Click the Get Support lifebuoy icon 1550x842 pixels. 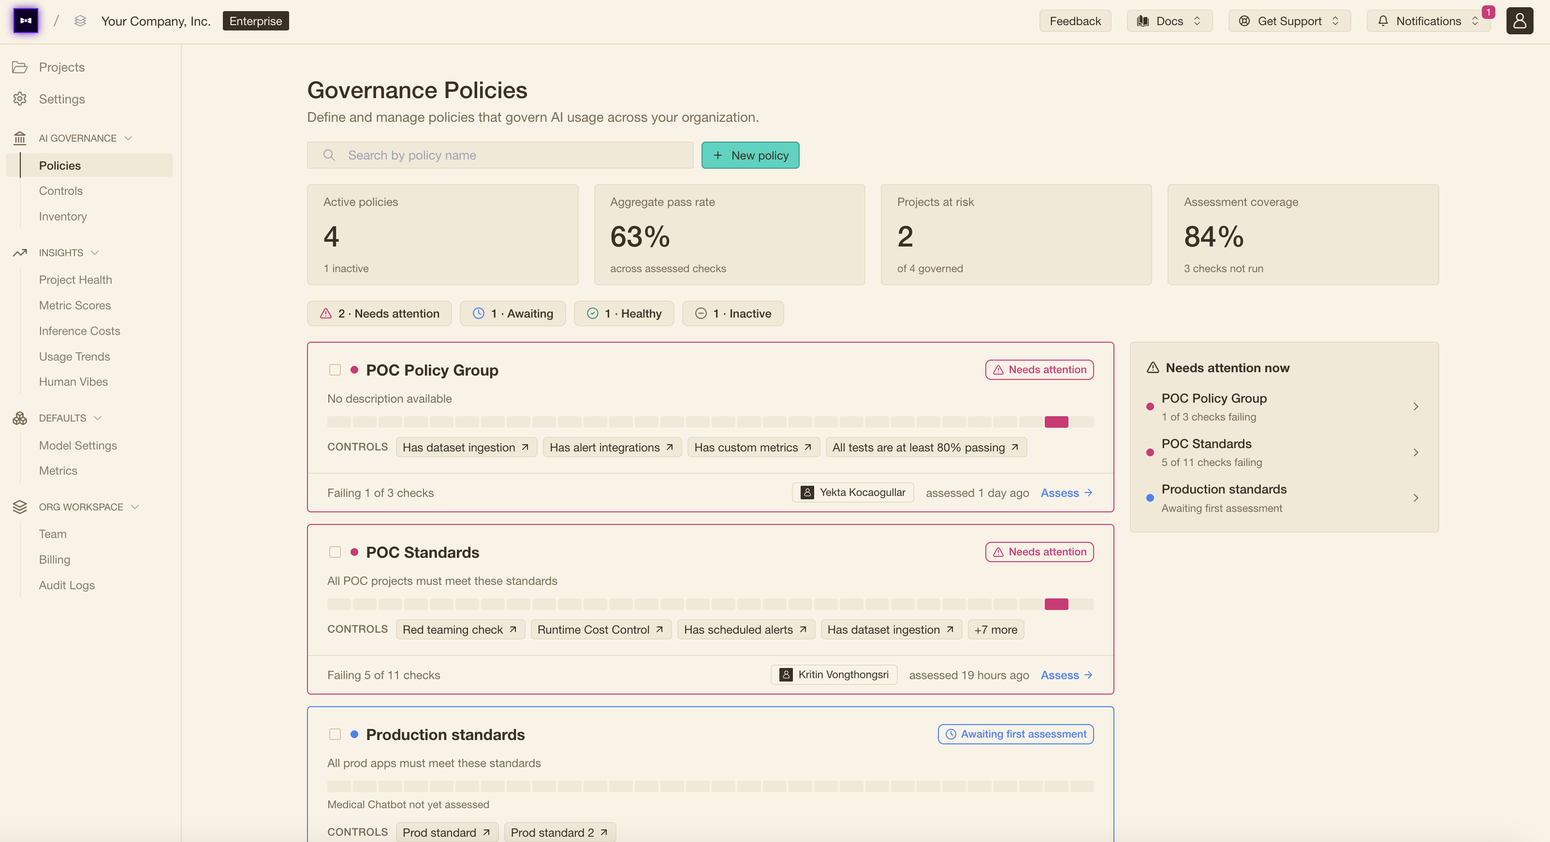pos(1244,21)
